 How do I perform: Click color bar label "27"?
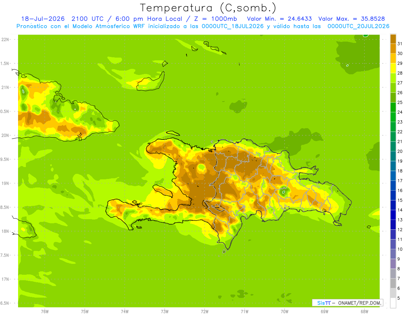pos(400,83)
